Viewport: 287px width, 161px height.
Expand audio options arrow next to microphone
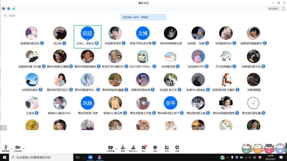12,149
